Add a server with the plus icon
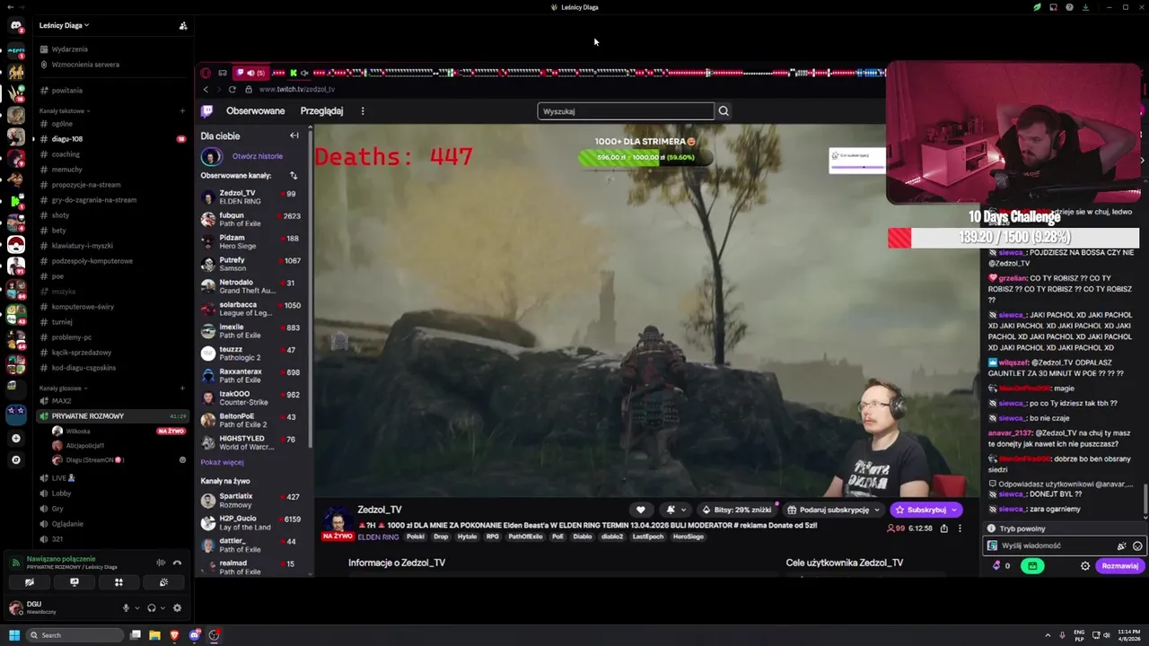Image resolution: width=1149 pixels, height=646 pixels. (15, 439)
